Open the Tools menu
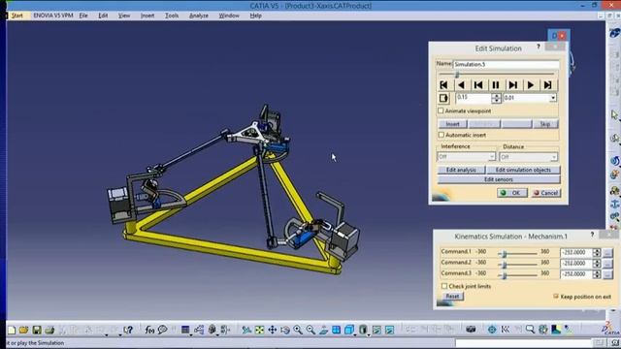This screenshot has height=349, width=621. pos(172,16)
